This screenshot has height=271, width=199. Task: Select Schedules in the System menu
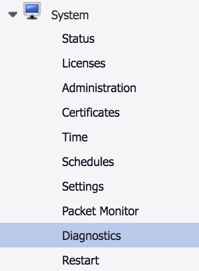88,162
